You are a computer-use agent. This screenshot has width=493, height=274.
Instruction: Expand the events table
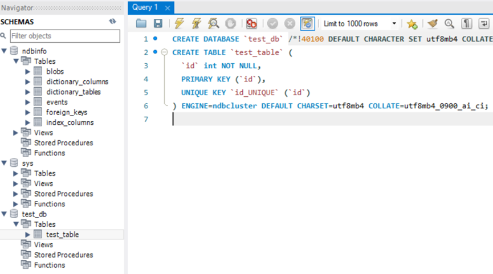pos(27,102)
